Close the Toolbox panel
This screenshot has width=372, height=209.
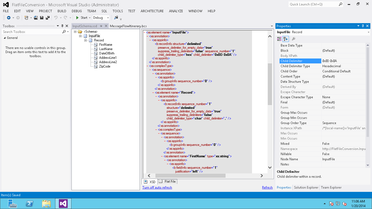pyautogui.click(x=67, y=26)
